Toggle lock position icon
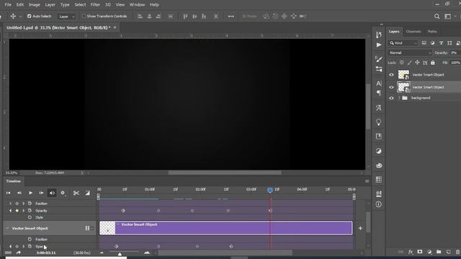The width and height of the screenshot is (461, 259). click(x=417, y=63)
